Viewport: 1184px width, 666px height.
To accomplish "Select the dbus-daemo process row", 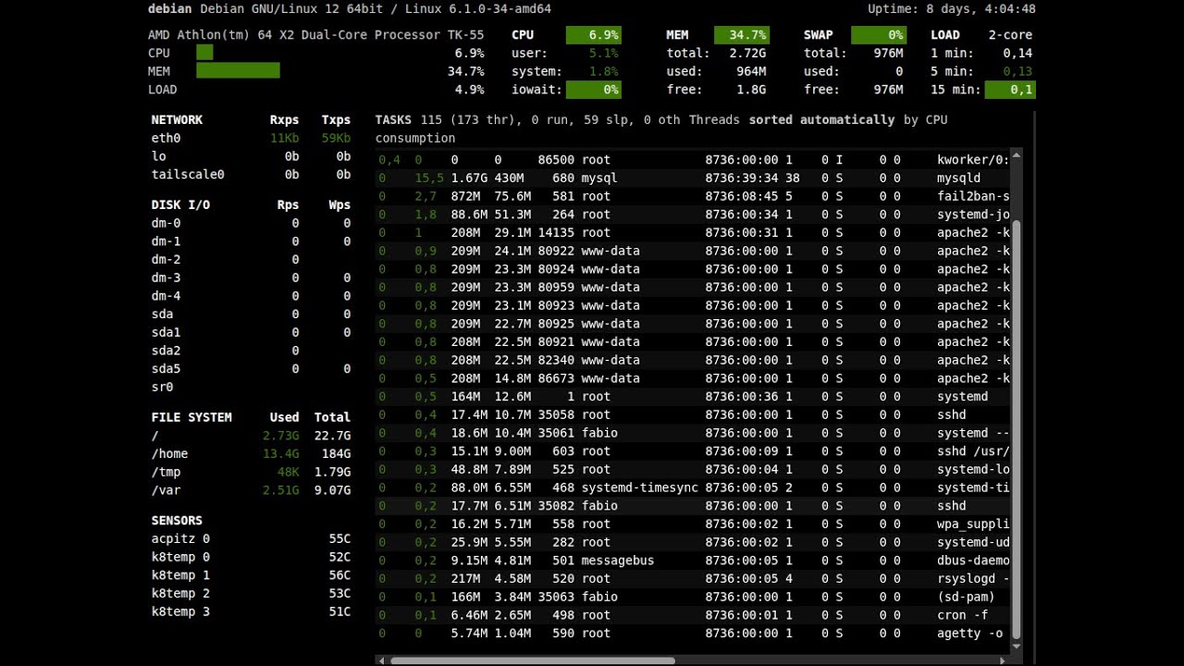I will coord(693,561).
